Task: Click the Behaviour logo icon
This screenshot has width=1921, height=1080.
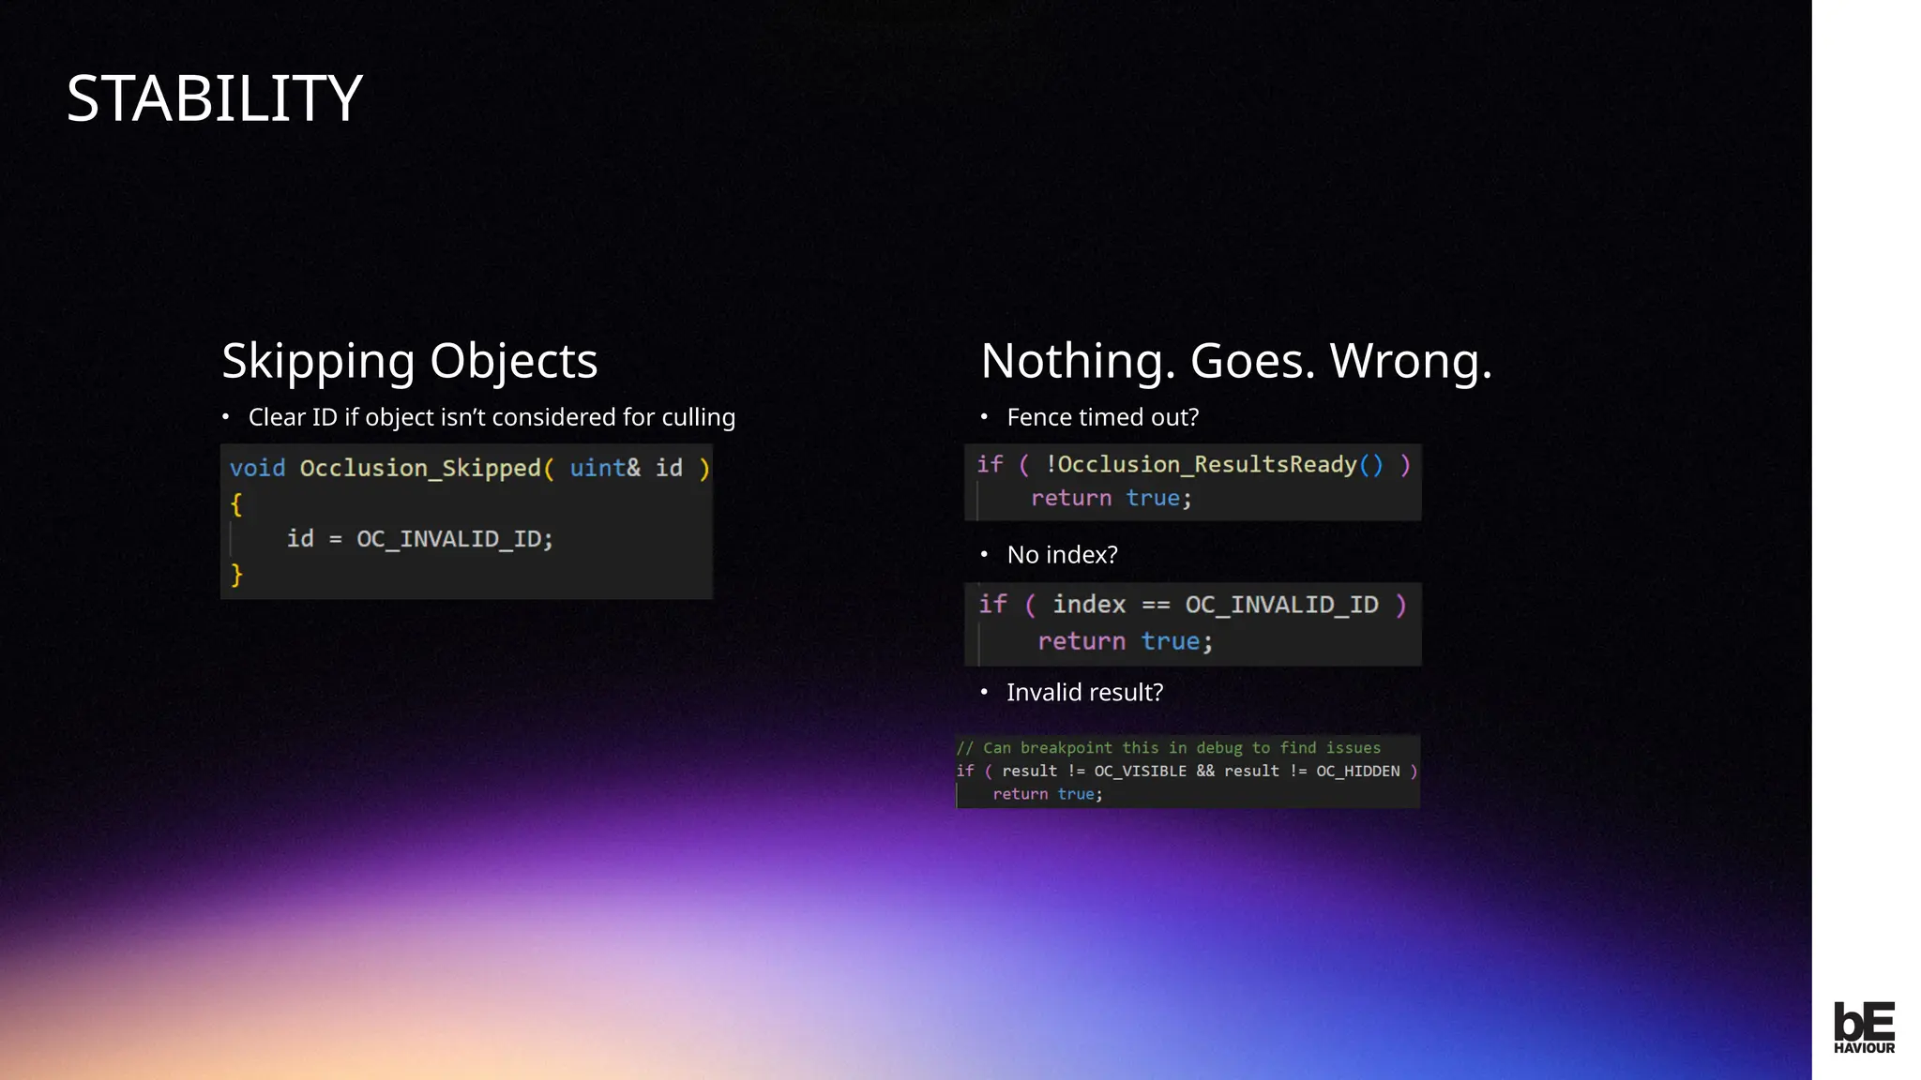Action: tap(1864, 1027)
